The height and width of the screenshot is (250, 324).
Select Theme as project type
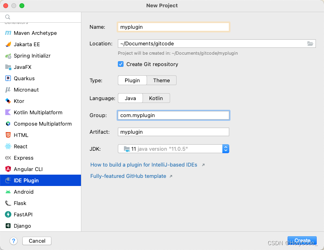click(x=162, y=80)
